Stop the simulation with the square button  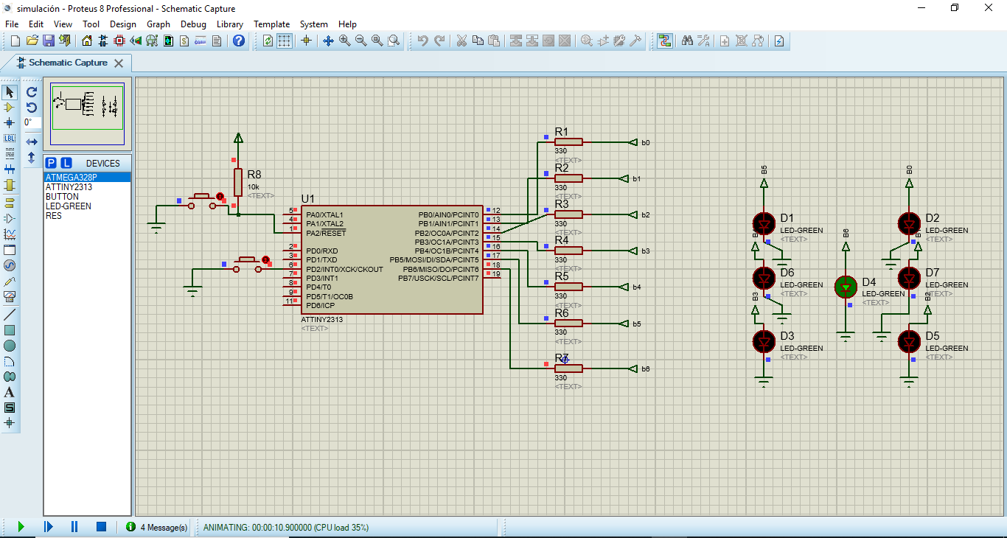click(x=100, y=526)
